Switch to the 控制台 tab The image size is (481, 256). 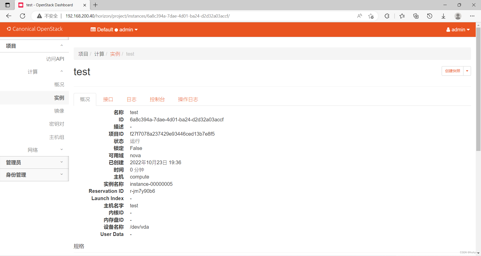pyautogui.click(x=157, y=99)
